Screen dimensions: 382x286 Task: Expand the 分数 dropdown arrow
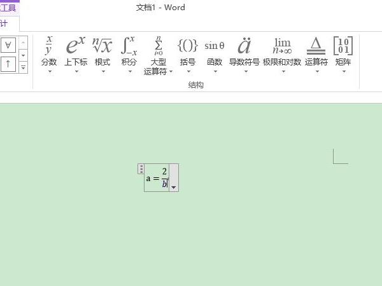tap(50, 71)
